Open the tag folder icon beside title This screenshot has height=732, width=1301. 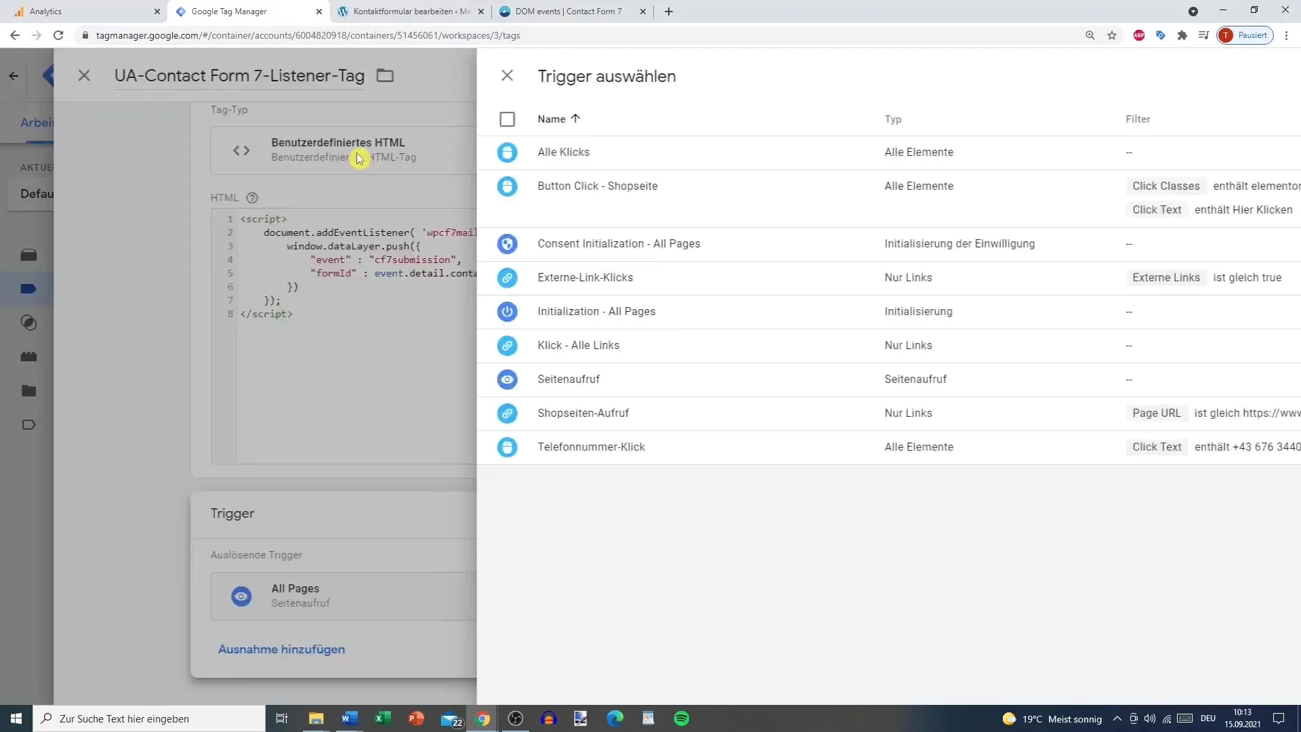385,75
